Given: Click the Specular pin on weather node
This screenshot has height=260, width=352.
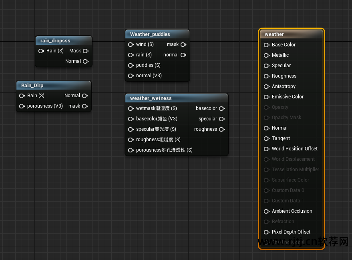Looking at the screenshot, I should 266,66.
